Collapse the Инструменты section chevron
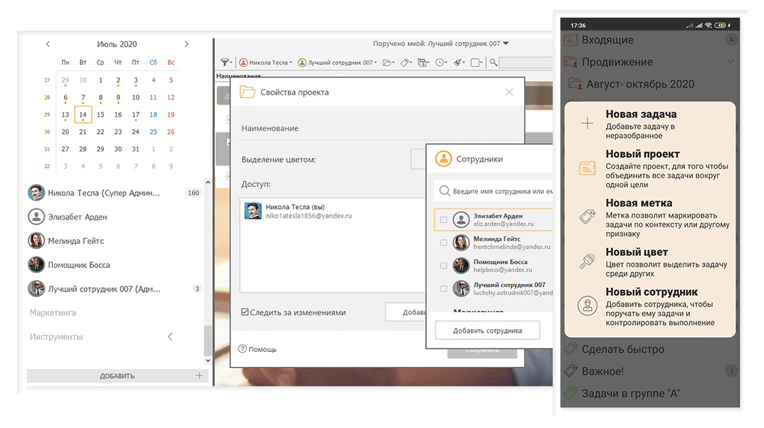 click(170, 336)
